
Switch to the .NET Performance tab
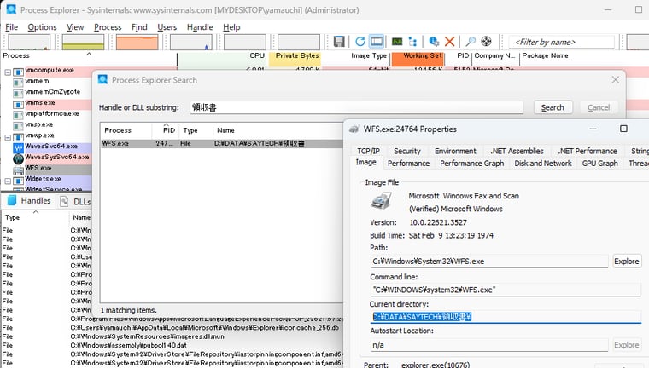(x=588, y=151)
